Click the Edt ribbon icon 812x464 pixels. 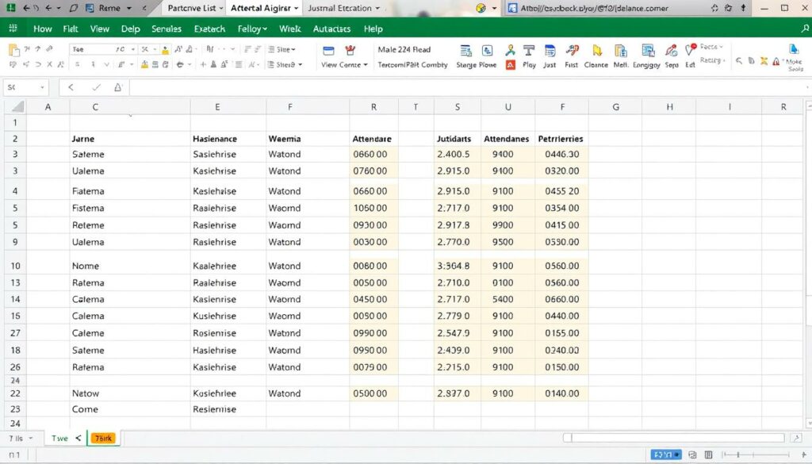click(691, 50)
